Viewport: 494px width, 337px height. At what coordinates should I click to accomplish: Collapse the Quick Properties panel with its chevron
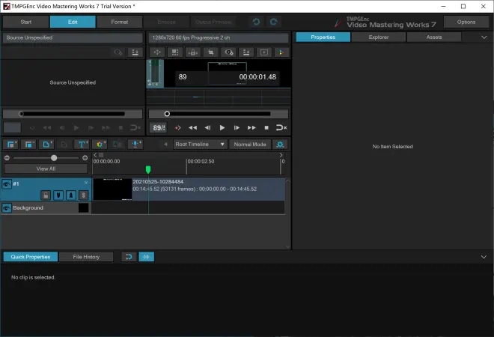pyautogui.click(x=484, y=257)
